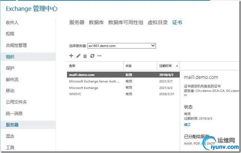Open 邮件流 in the left navigation

pyautogui.click(x=12, y=79)
